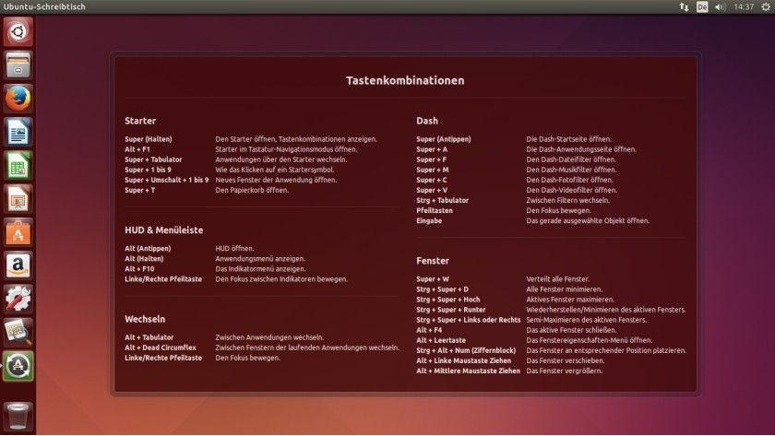
Task: Launch LibreOffice Calc spreadsheet
Action: [18, 165]
